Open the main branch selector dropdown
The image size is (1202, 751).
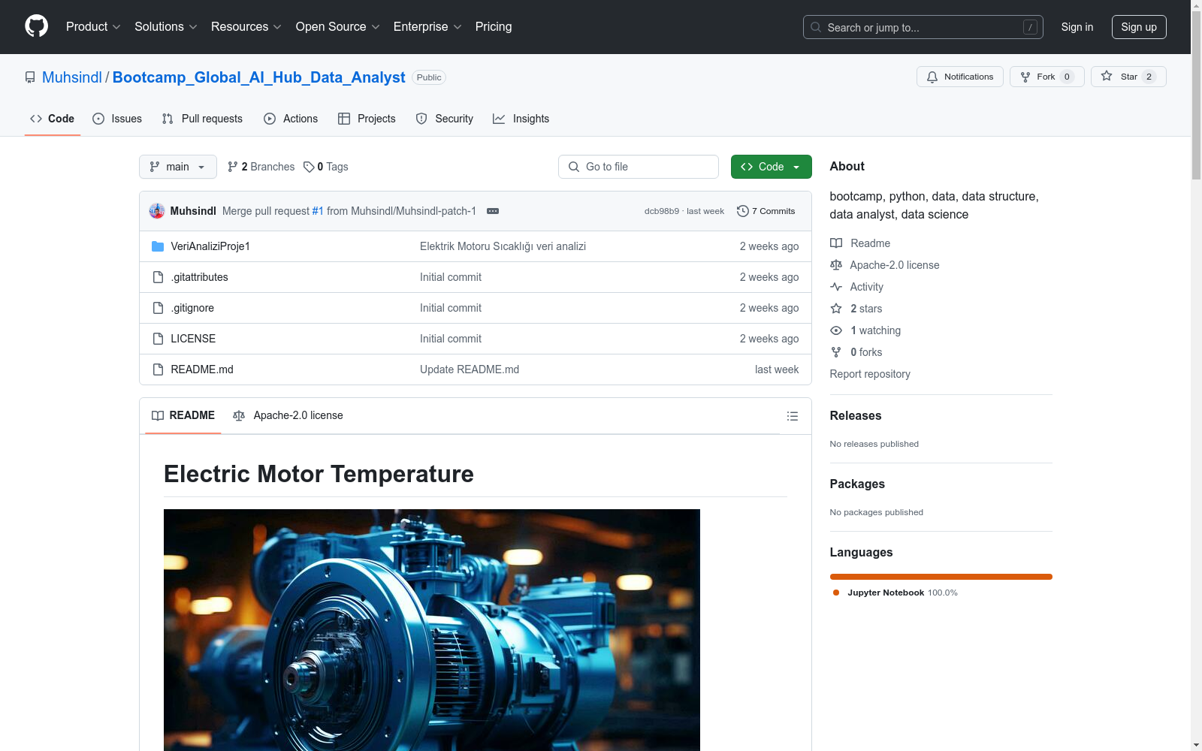point(177,167)
